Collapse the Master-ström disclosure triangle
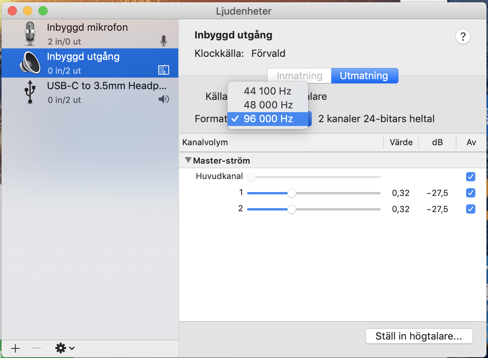 pyautogui.click(x=188, y=160)
